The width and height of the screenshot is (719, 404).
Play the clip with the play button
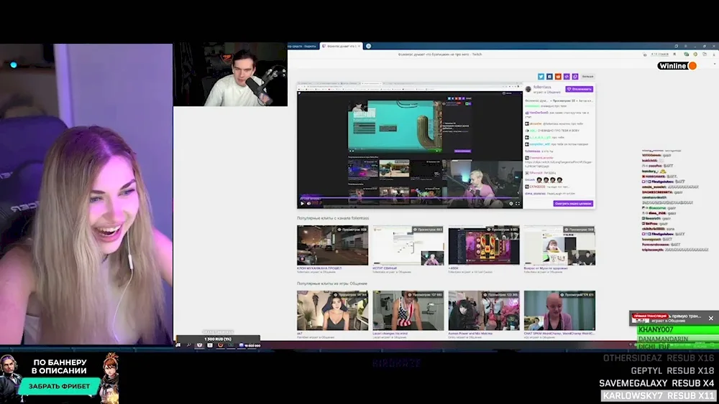302,204
